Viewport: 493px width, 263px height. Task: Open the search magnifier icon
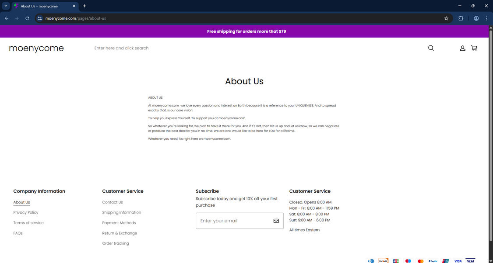click(430, 48)
